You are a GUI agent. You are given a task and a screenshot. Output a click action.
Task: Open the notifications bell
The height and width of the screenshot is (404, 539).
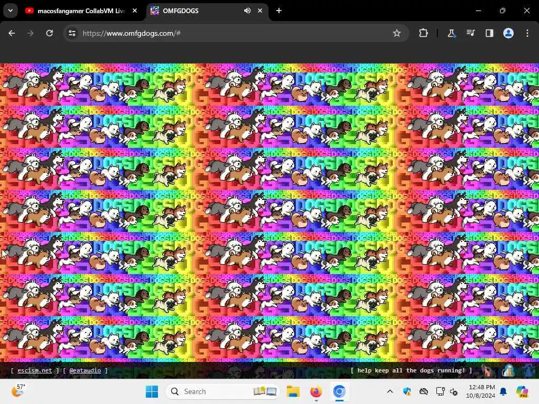click(x=503, y=391)
